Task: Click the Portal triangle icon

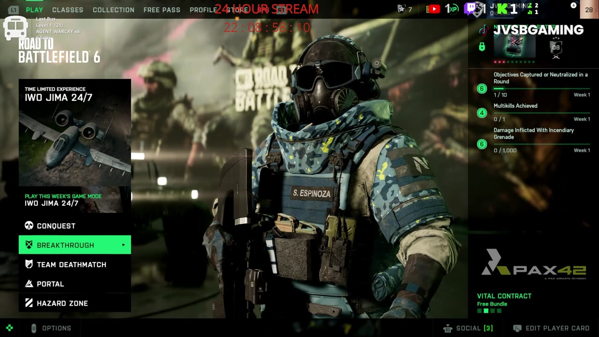Action: pyautogui.click(x=29, y=284)
